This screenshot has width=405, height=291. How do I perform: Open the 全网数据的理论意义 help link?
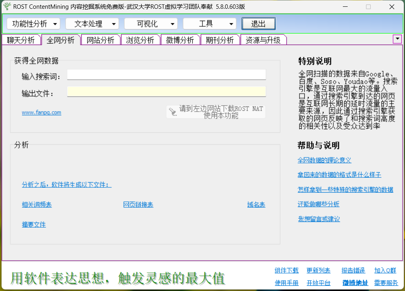pyautogui.click(x=324, y=160)
